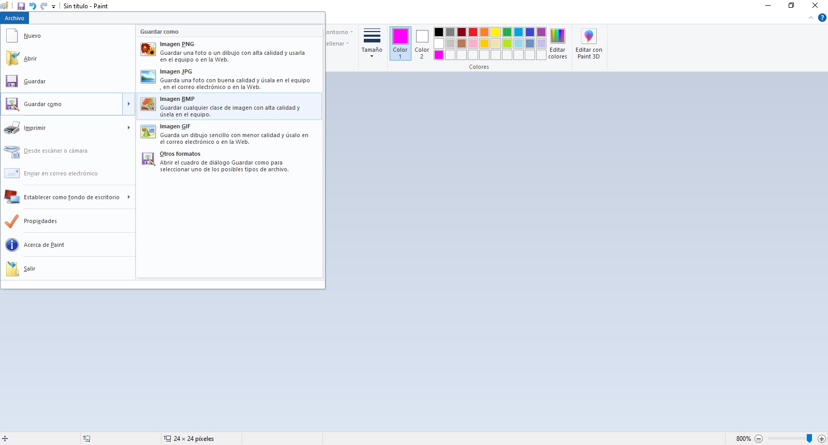Image resolution: width=828 pixels, height=445 pixels.
Task: Open the Archivo tab
Action: (x=14, y=18)
